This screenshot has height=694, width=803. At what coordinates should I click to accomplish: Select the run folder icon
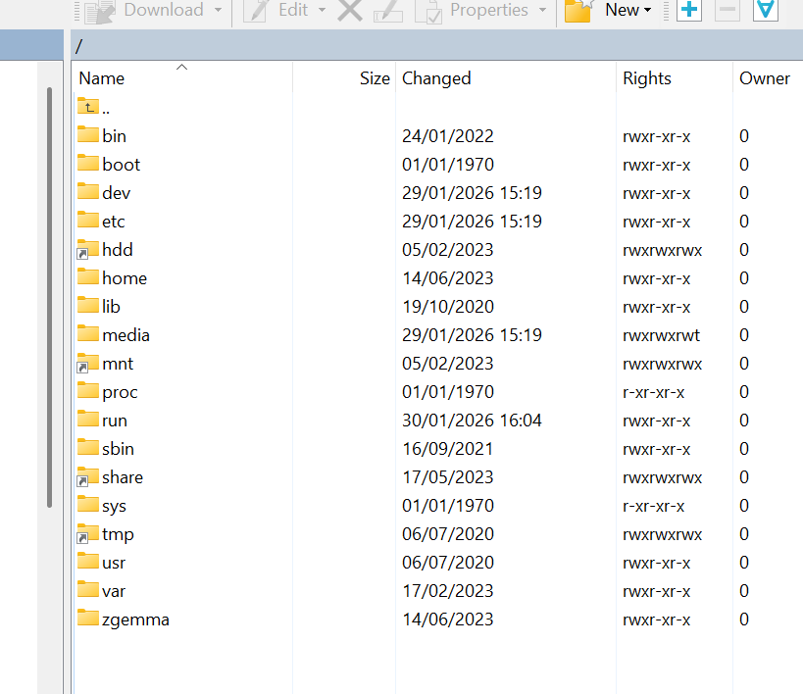coord(88,419)
